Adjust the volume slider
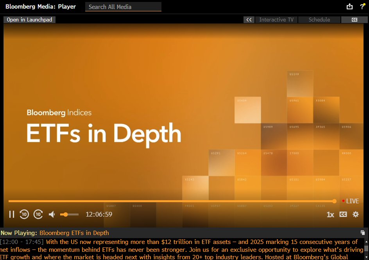The width and height of the screenshot is (369, 260). (x=69, y=214)
